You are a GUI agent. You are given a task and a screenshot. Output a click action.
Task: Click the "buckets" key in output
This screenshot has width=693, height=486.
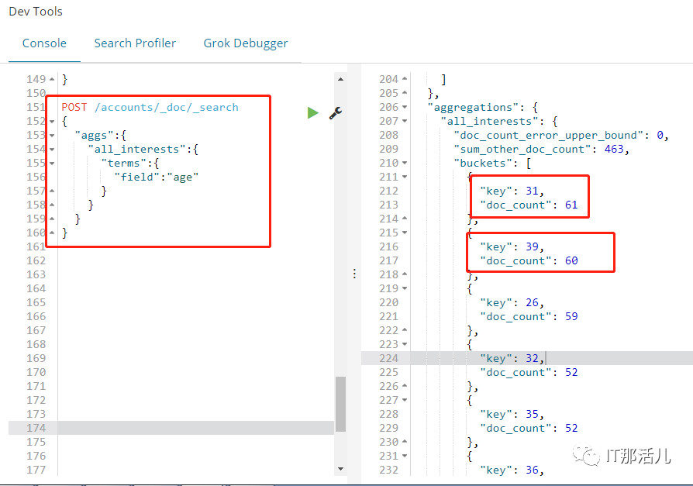483,163
